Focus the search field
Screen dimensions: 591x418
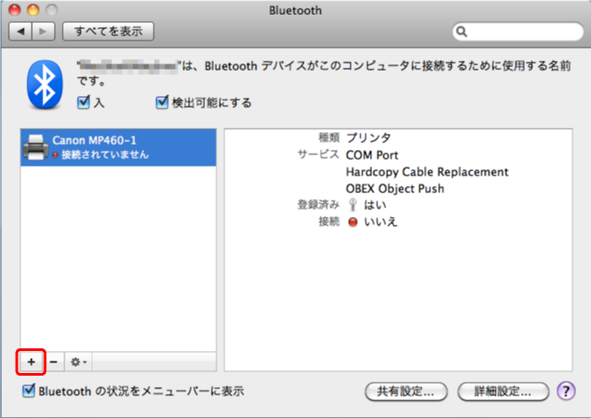coord(518,32)
